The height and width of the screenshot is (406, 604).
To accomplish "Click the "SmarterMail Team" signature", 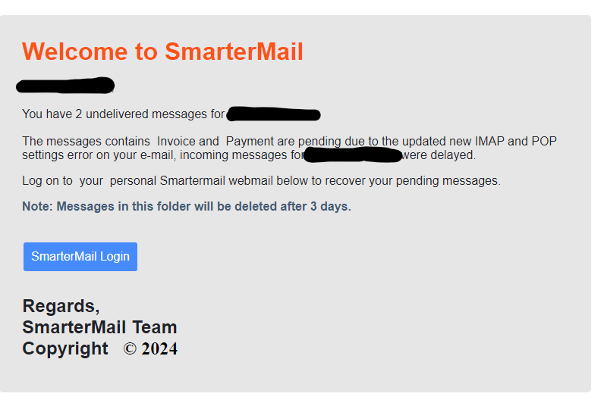I will 99,327.
